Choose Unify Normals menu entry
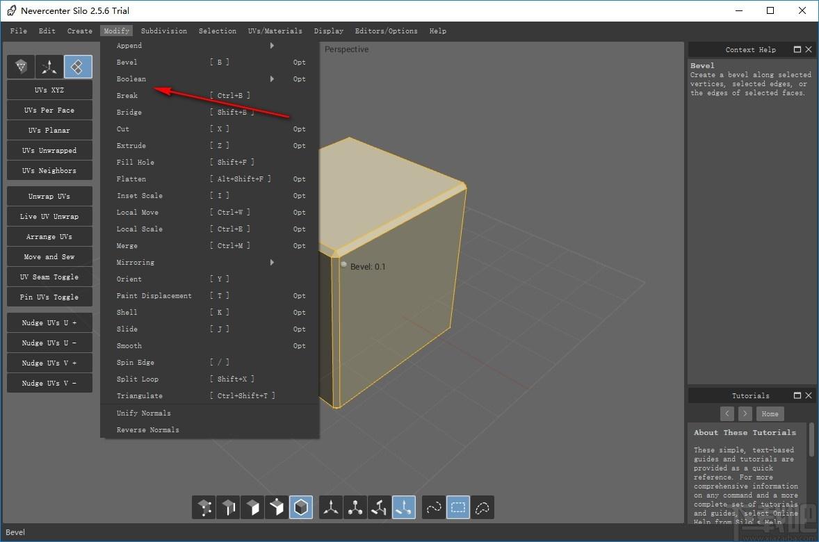The image size is (819, 542). (x=209, y=413)
